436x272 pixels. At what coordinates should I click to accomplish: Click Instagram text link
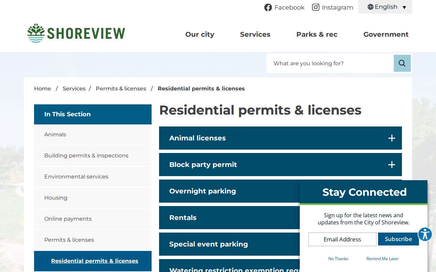(338, 7)
